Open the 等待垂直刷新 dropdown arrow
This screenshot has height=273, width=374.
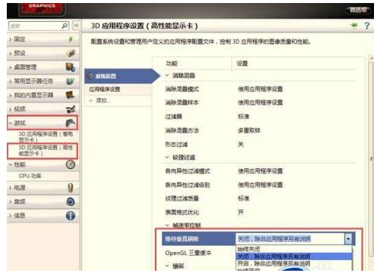(x=348, y=238)
